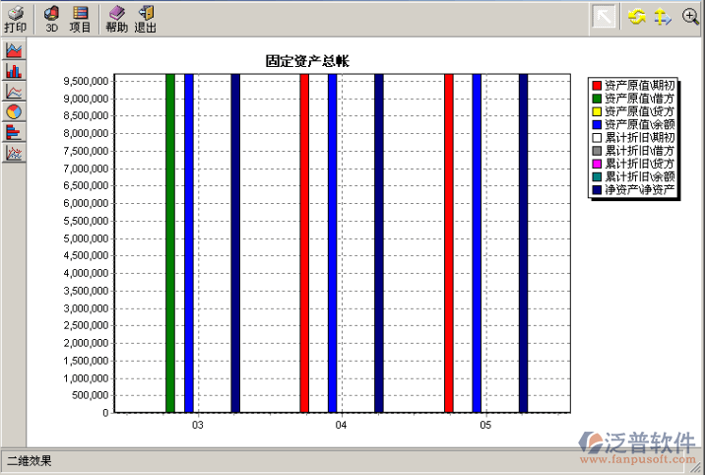Screen dimensions: 706x475
Task: Click 退出 to exit the chart
Action: pos(146,18)
